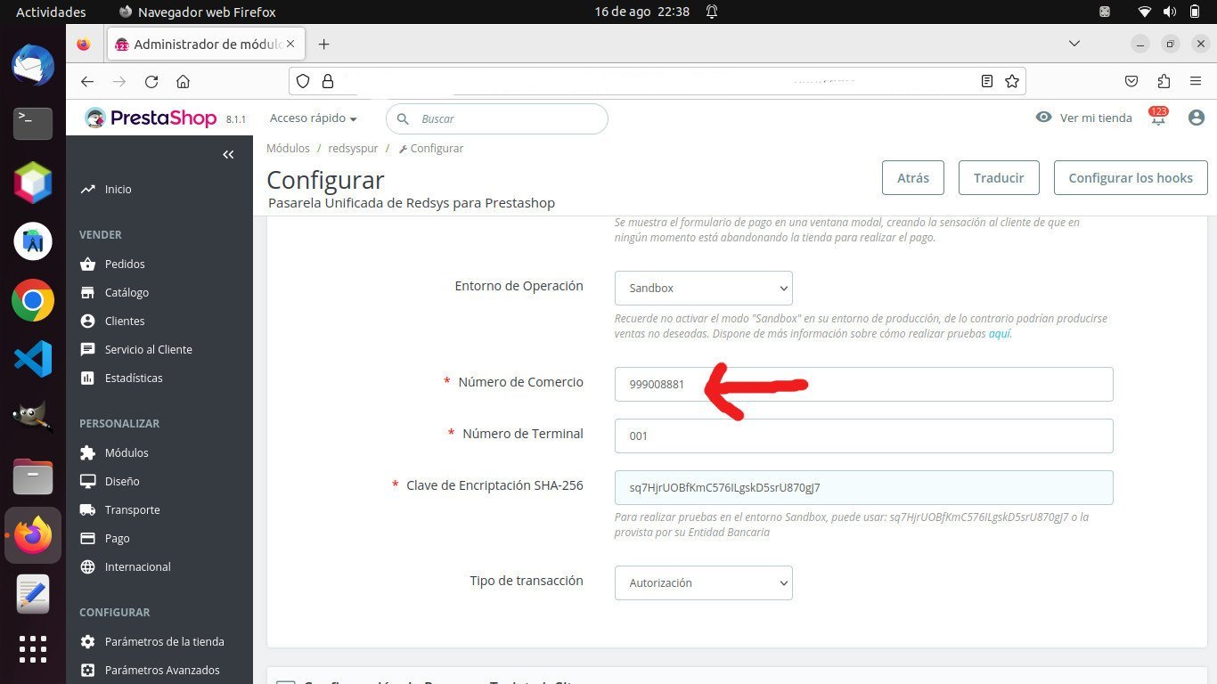Bookmark this page with the star icon
Image resolution: width=1217 pixels, height=684 pixels.
pos(1012,81)
